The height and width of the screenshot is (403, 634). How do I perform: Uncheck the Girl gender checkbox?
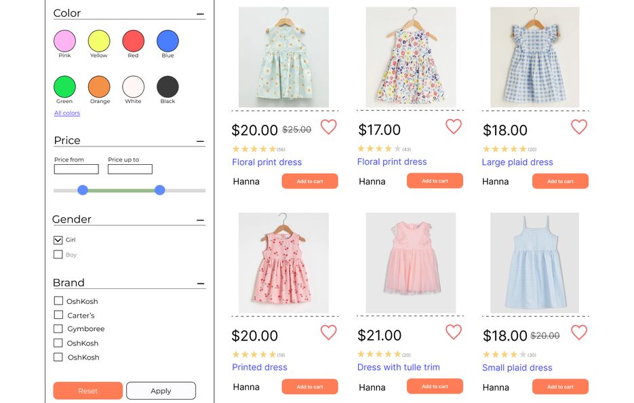click(58, 240)
